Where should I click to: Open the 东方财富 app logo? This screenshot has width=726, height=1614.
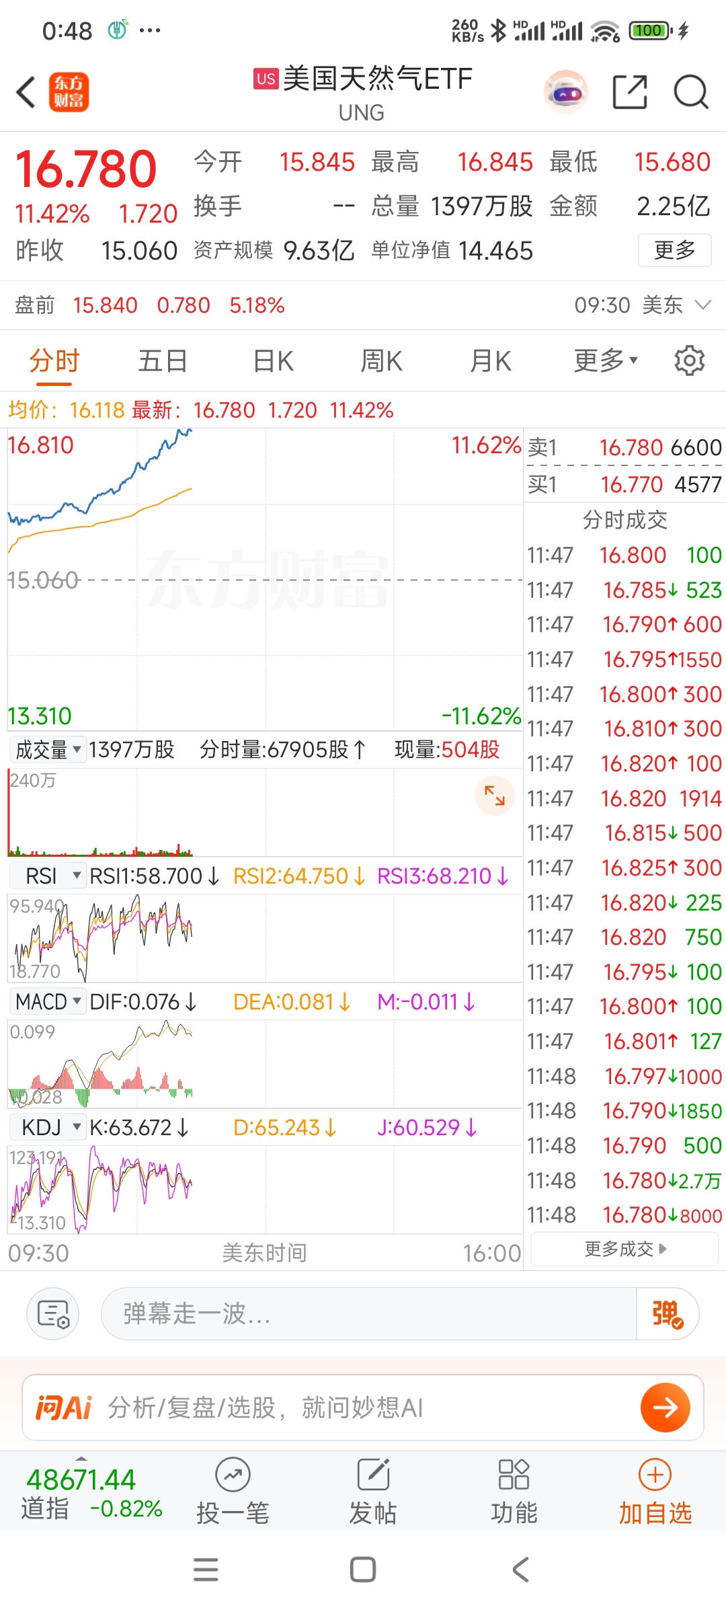click(x=69, y=92)
